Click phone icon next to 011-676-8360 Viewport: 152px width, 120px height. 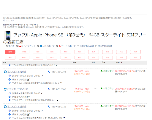(x=49, y=89)
